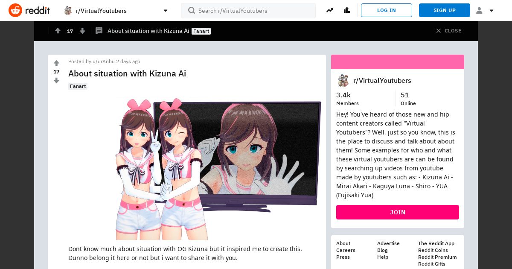The height and width of the screenshot is (269, 512).
Task: Click the community description text
Action: (x=396, y=155)
